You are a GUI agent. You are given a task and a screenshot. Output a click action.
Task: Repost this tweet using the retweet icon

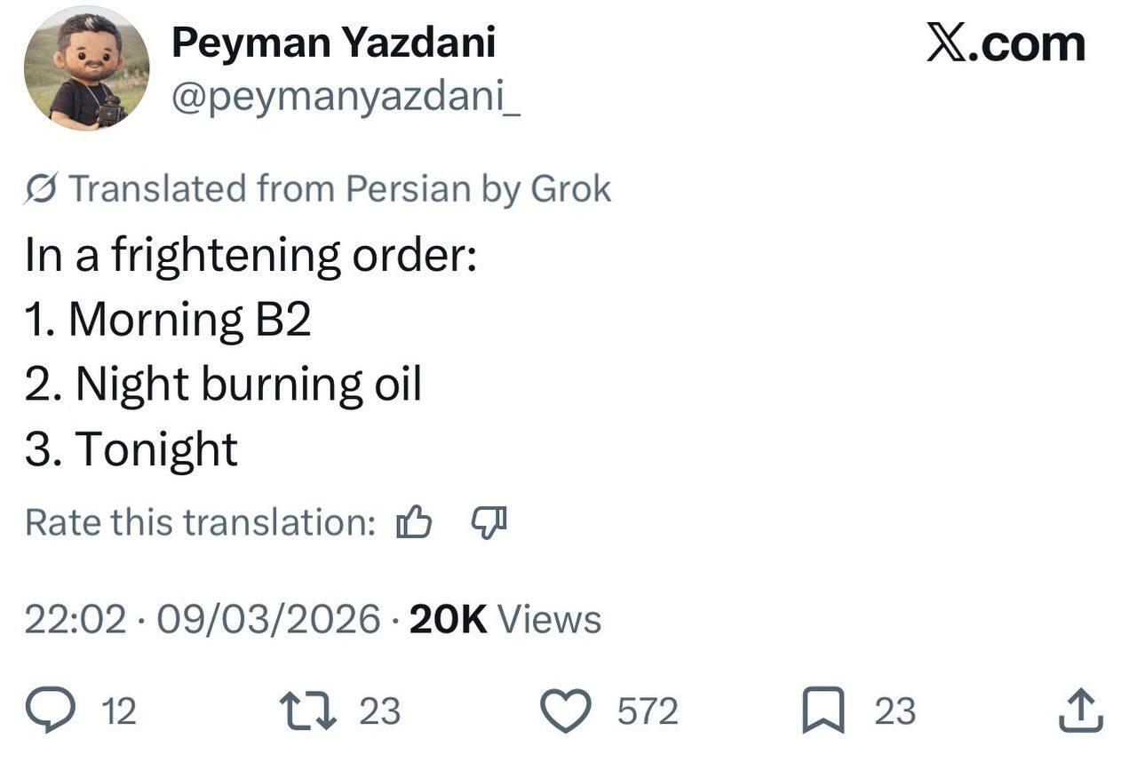click(307, 711)
